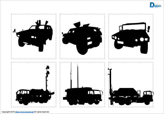The height and width of the screenshot is (114, 164).
Task: Click the All rights reserved text
Action: pos(42,112)
